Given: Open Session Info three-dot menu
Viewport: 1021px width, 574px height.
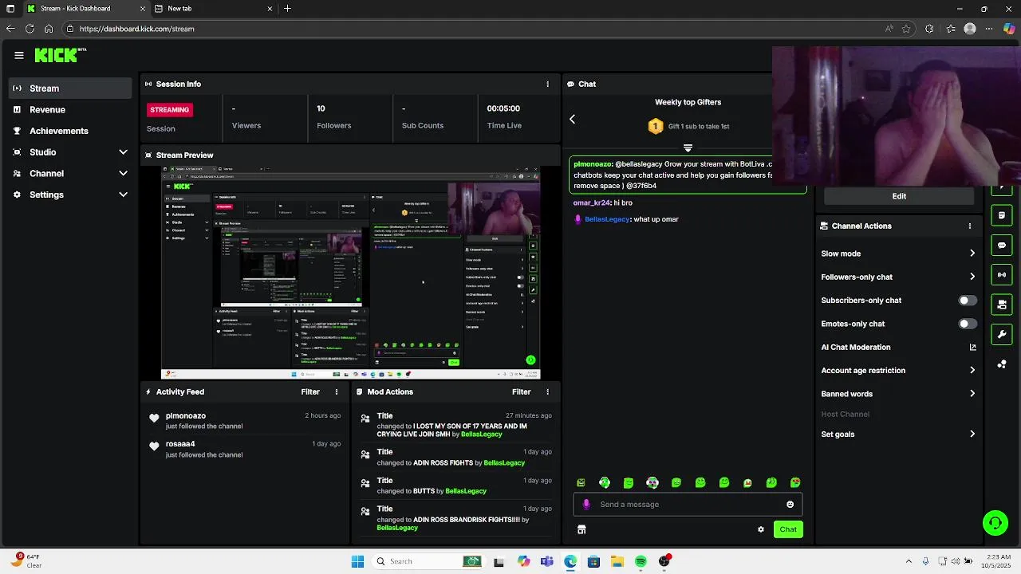Looking at the screenshot, I should [547, 84].
